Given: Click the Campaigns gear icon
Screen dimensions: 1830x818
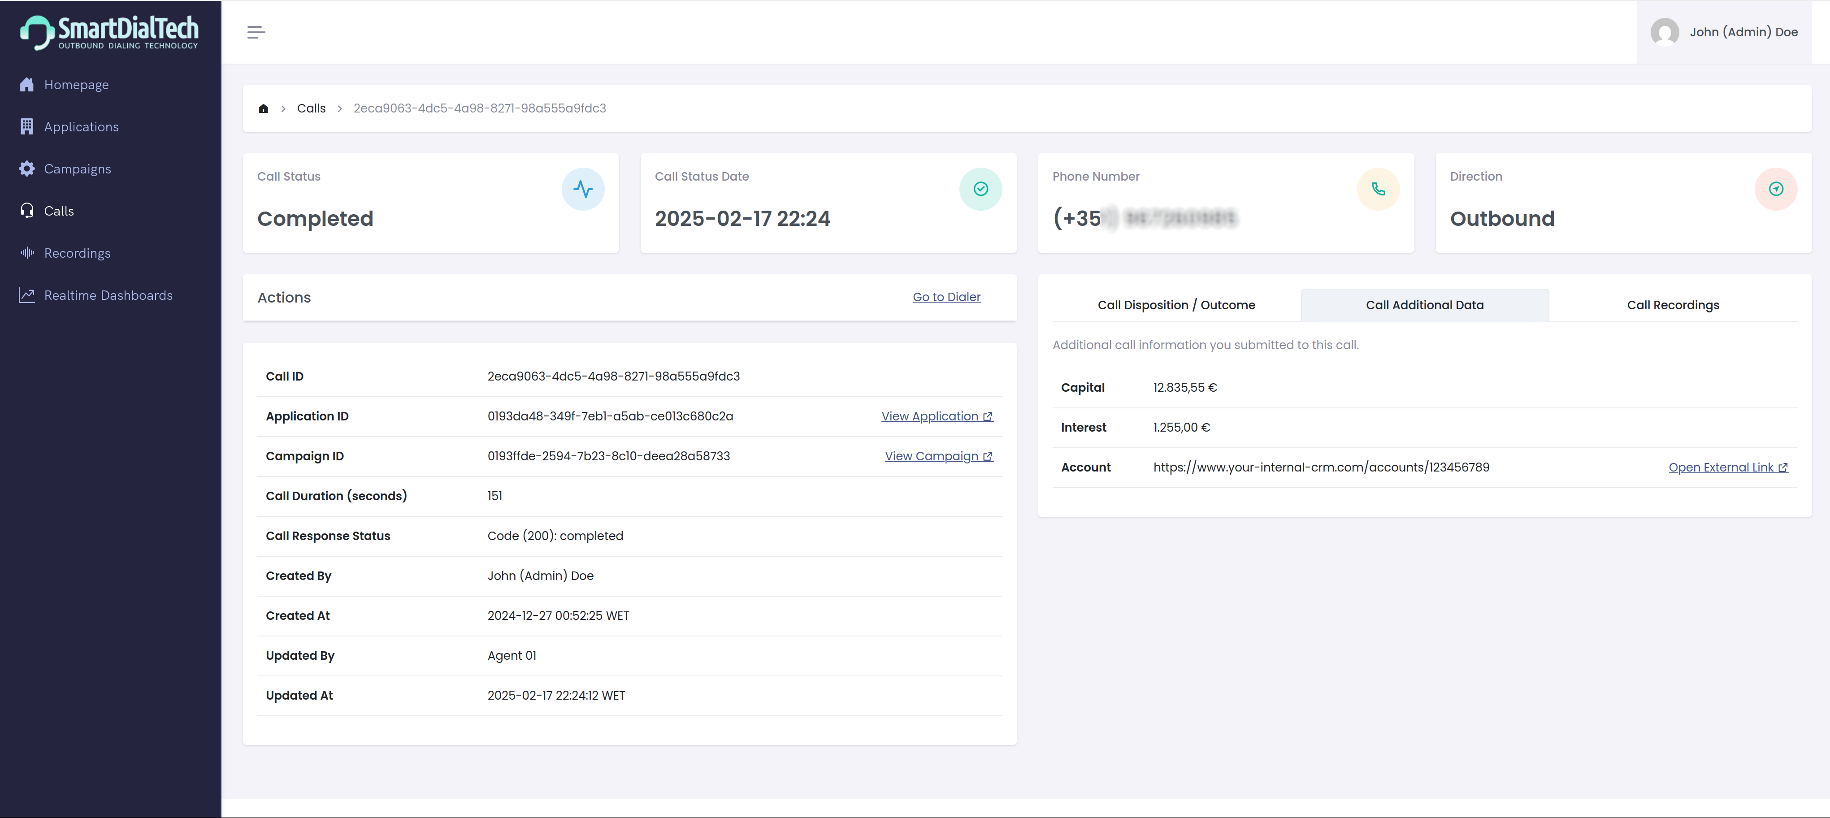Looking at the screenshot, I should (27, 168).
